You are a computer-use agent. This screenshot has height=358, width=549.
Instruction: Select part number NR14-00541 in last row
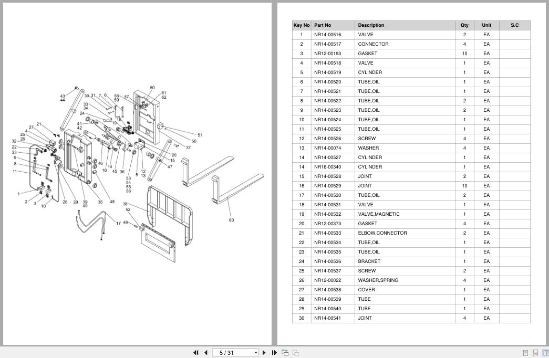327,318
